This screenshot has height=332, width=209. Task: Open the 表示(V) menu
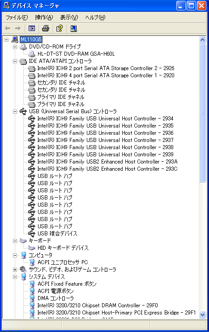[x=69, y=18]
